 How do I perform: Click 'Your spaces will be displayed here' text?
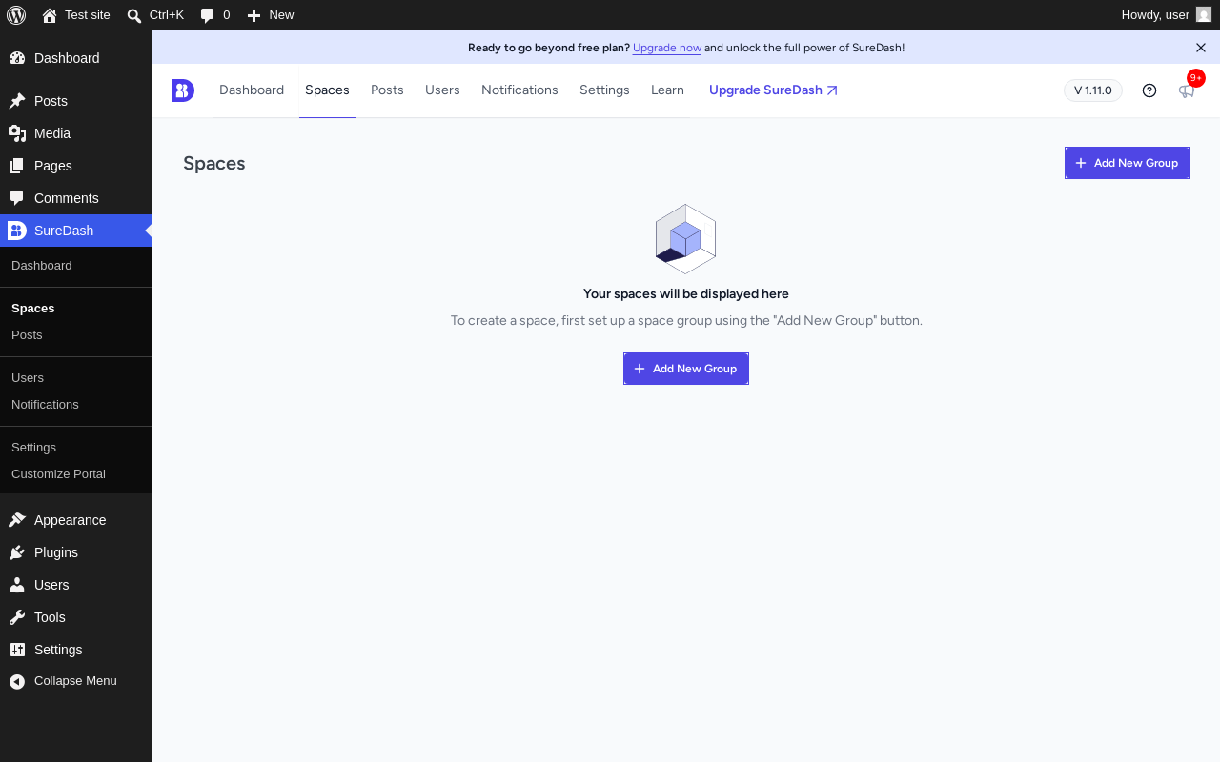686,294
